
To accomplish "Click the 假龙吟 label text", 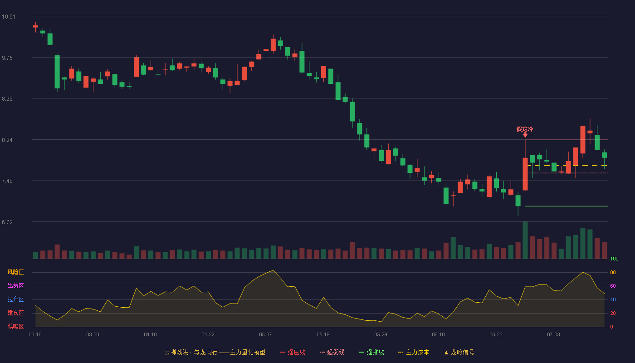I will click(x=525, y=129).
